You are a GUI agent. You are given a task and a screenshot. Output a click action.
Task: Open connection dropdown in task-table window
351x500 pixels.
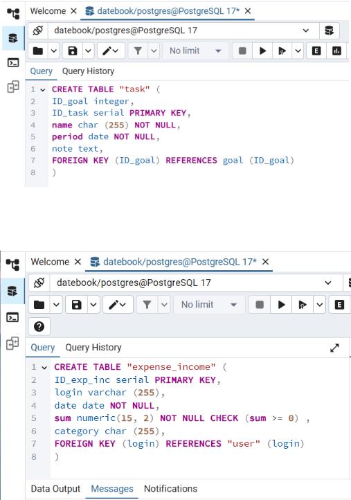pyautogui.click(x=183, y=30)
